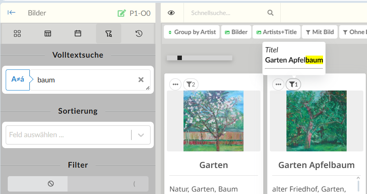Click the Schnellsuche magnifier icon
Viewport: 367px width, 194px height.
(270, 13)
